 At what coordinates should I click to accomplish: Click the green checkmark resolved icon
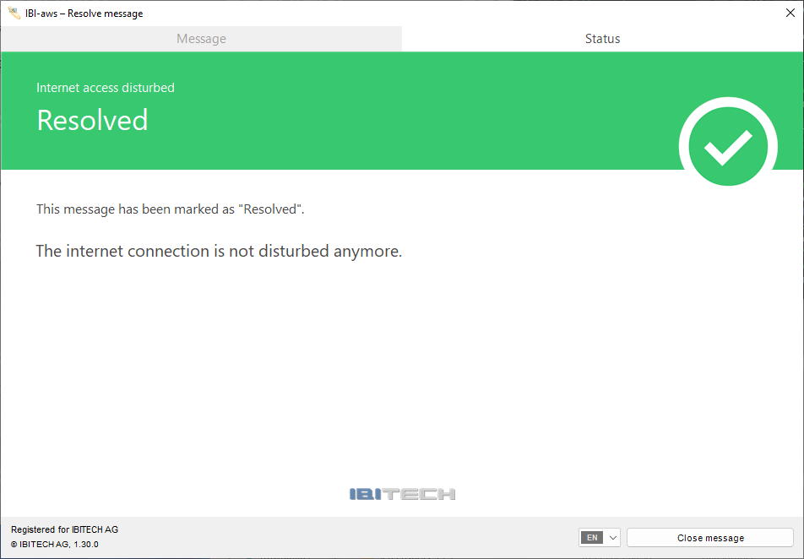click(x=728, y=147)
